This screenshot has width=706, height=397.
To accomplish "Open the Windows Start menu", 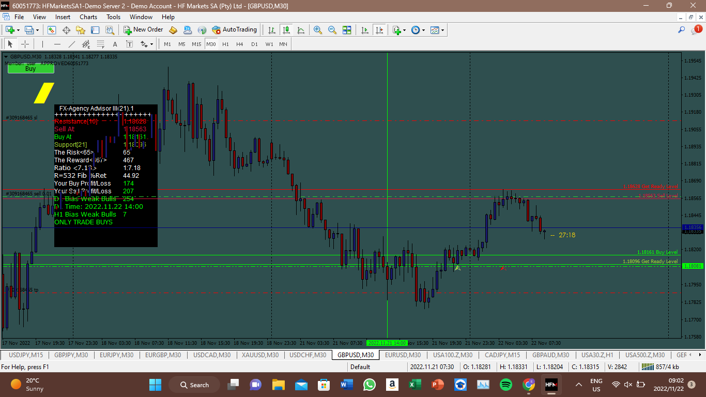I will [x=156, y=385].
